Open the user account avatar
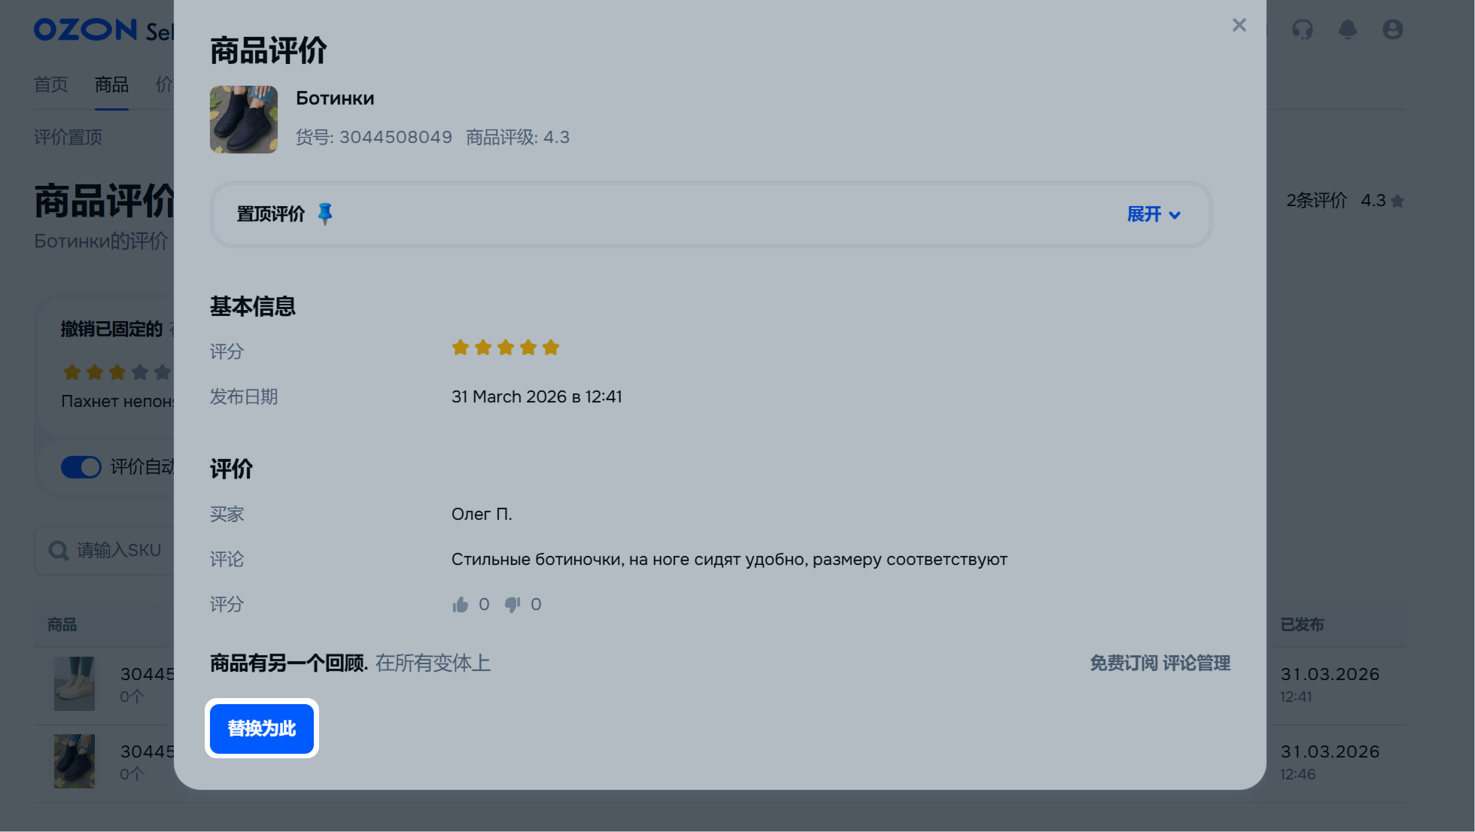The image size is (1475, 832). point(1392,29)
